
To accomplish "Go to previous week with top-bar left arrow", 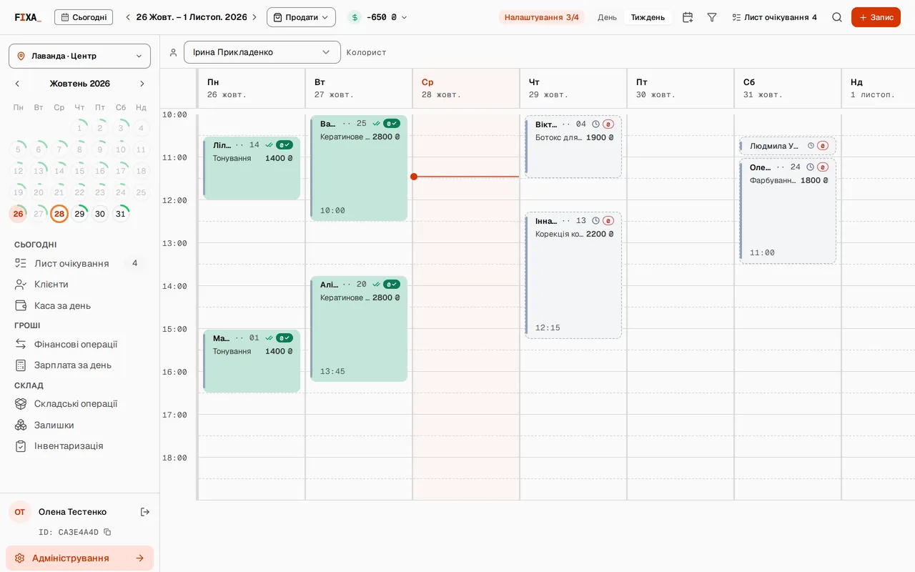I will point(128,17).
